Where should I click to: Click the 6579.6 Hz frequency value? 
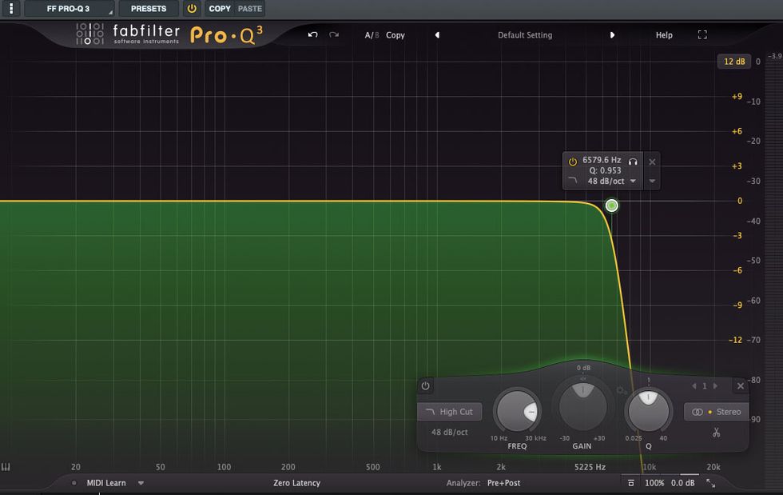pyautogui.click(x=602, y=160)
